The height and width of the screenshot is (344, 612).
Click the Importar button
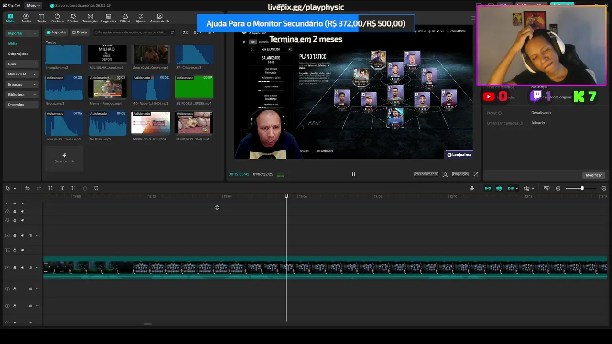point(56,32)
